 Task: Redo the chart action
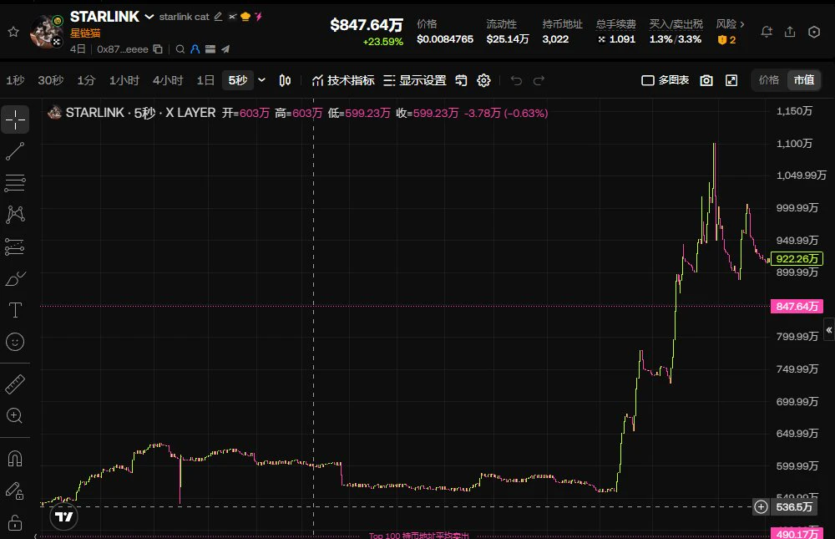tap(539, 80)
